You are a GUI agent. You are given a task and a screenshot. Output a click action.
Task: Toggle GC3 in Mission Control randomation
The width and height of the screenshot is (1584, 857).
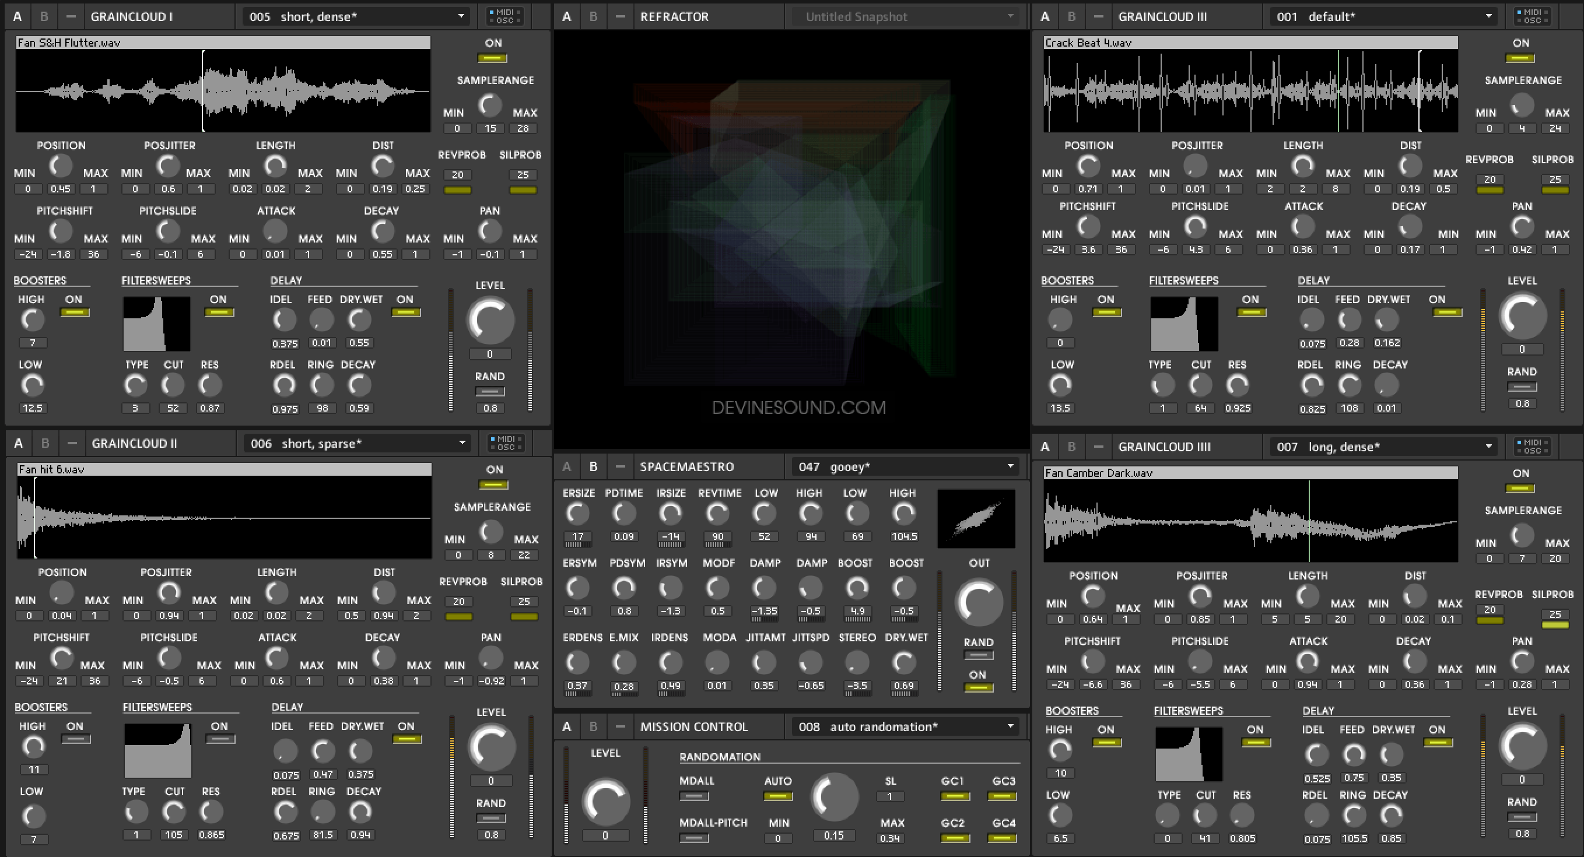pos(1002,796)
